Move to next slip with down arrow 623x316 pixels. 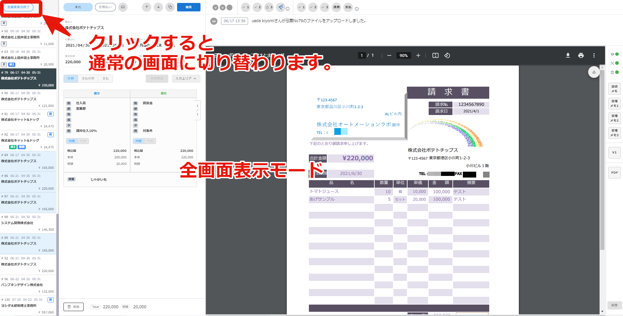click(159, 7)
